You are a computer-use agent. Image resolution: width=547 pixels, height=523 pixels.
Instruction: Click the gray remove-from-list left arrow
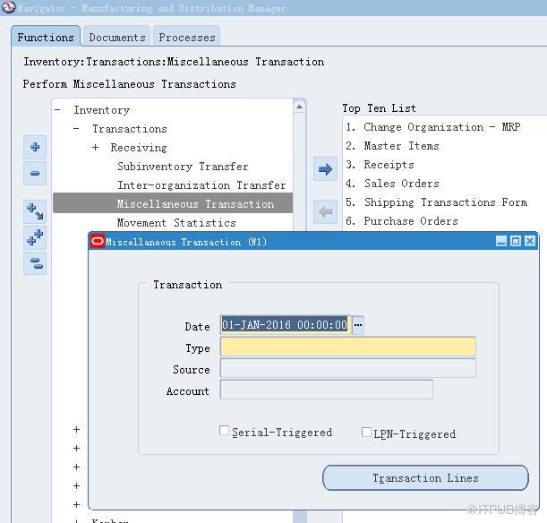325,211
